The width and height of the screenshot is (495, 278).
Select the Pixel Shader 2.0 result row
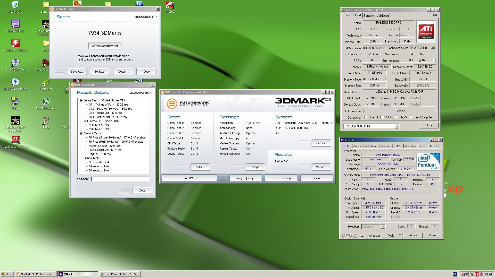pos(105,150)
